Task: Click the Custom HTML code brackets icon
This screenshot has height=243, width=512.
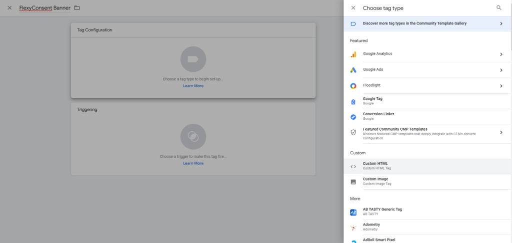Action: pos(353,167)
